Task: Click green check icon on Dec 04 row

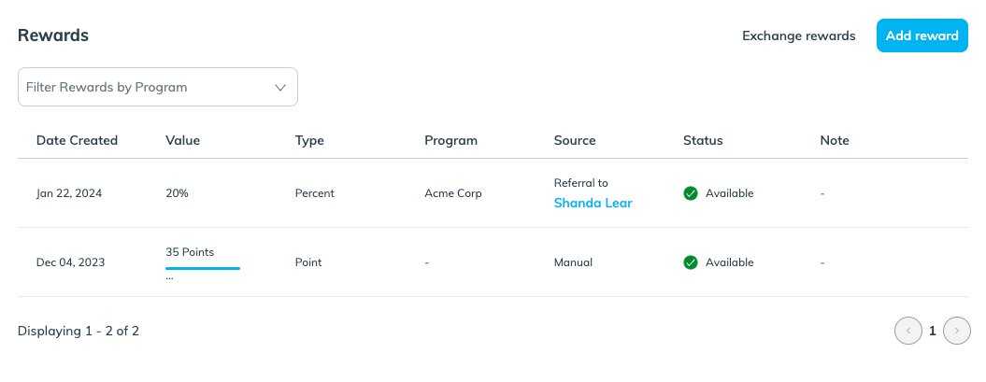Action: pos(691,262)
